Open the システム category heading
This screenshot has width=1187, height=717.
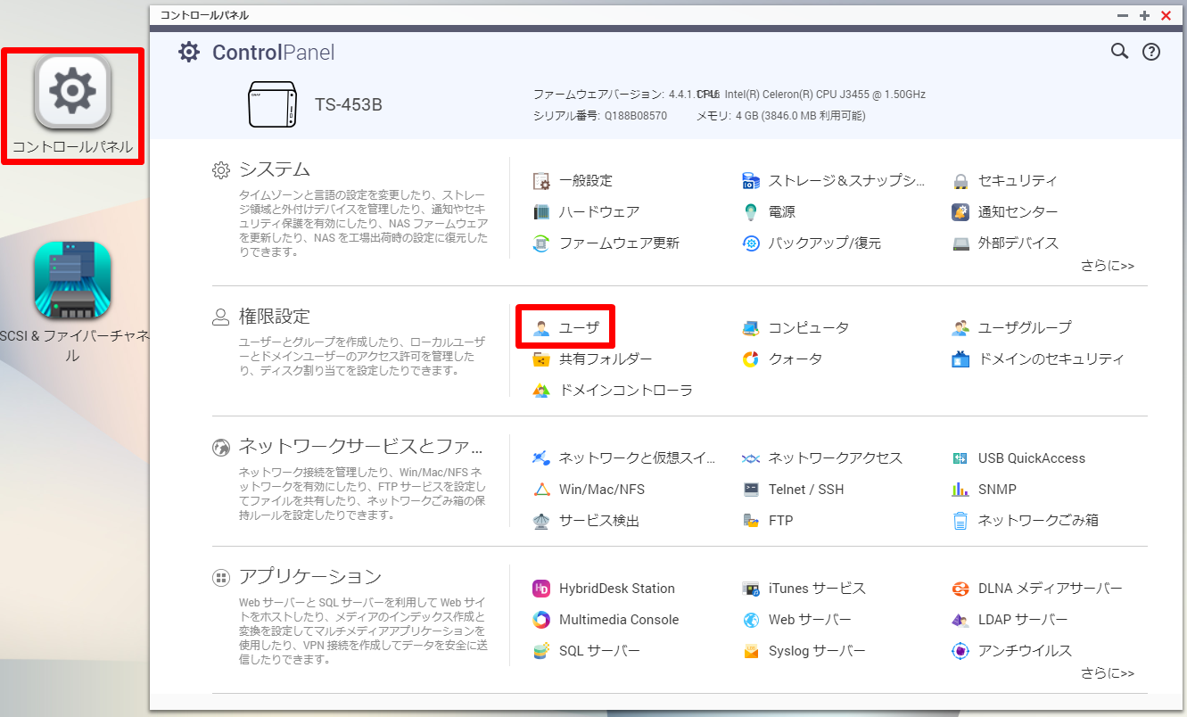coord(275,169)
